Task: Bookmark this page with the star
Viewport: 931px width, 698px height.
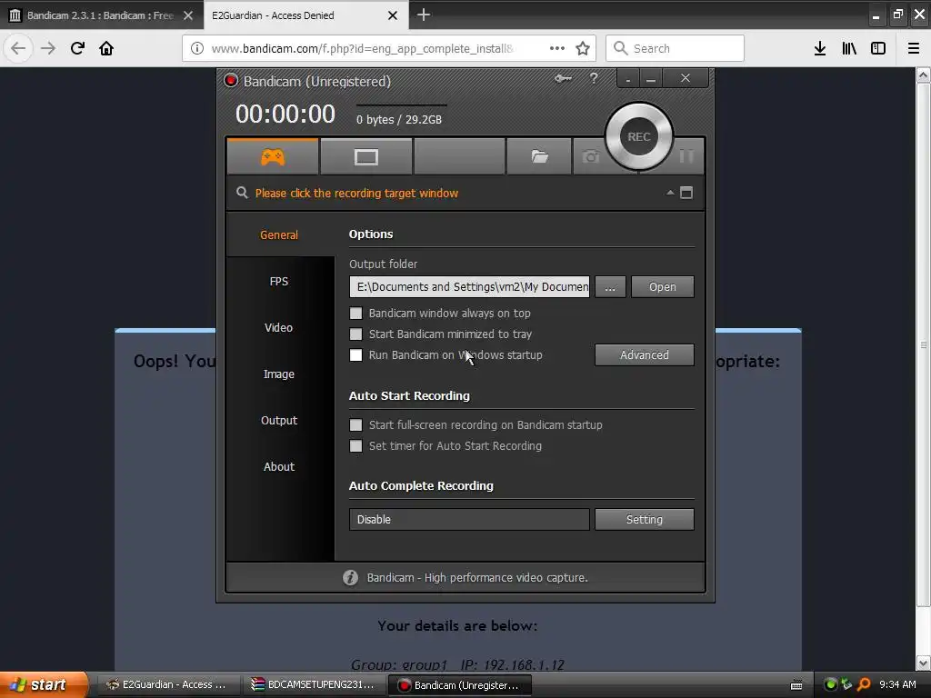Action: coord(583,48)
